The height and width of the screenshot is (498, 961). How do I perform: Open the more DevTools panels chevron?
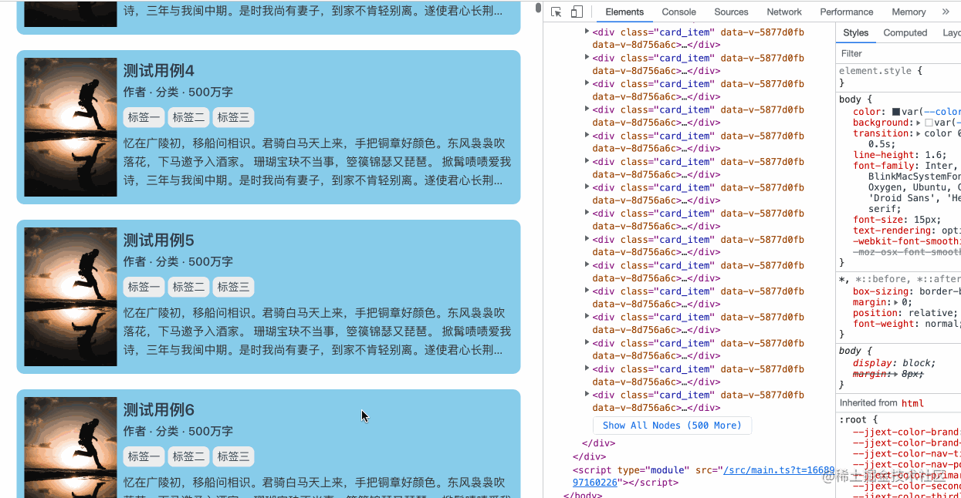[945, 12]
